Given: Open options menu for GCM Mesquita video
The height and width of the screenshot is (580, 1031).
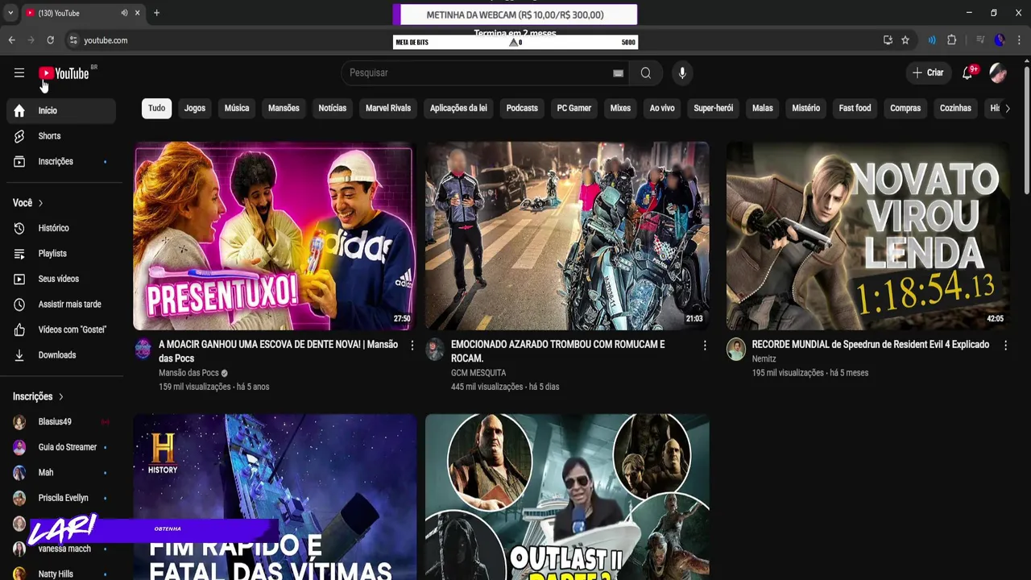Looking at the screenshot, I should [x=705, y=346].
